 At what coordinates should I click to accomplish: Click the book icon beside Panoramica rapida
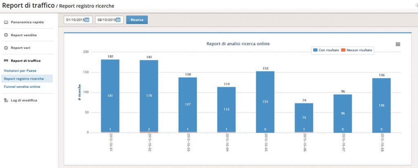tap(6, 22)
